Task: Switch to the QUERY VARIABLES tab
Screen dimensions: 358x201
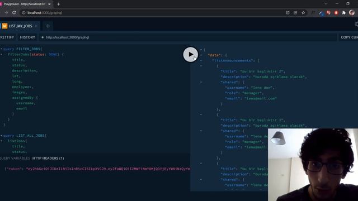Action: point(15,158)
